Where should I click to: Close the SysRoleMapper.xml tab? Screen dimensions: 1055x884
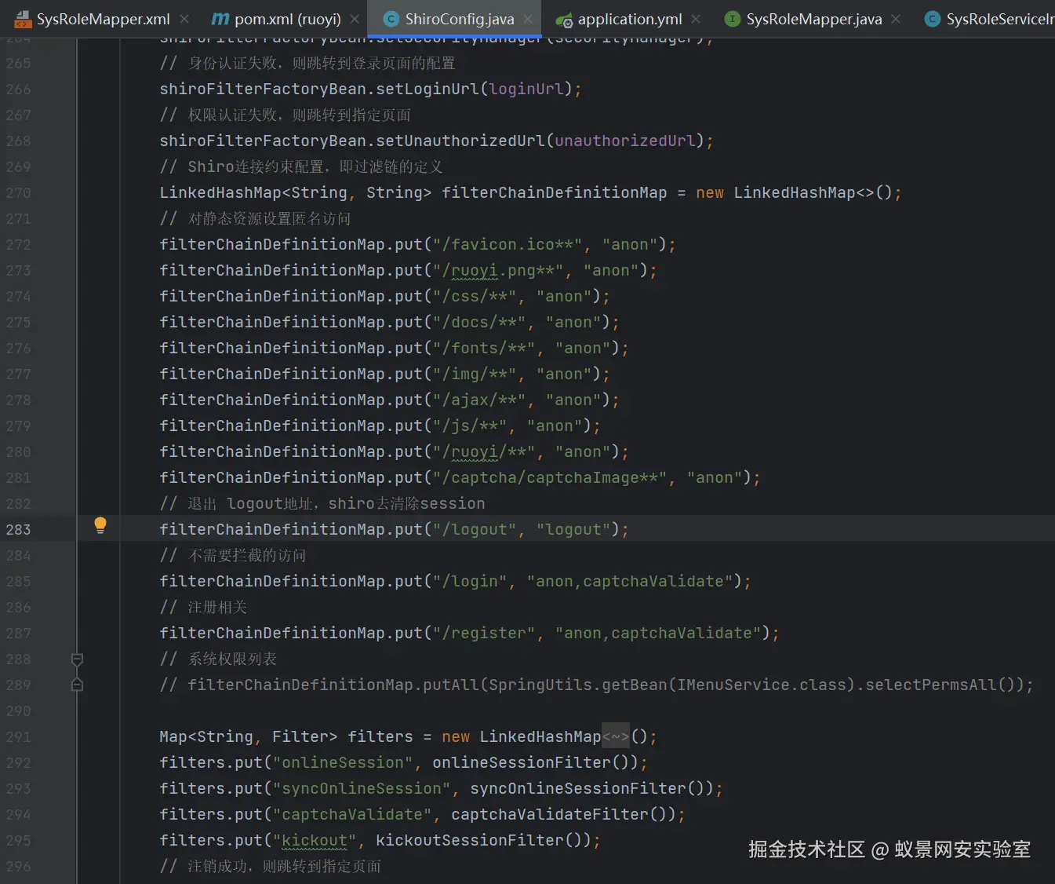(184, 19)
